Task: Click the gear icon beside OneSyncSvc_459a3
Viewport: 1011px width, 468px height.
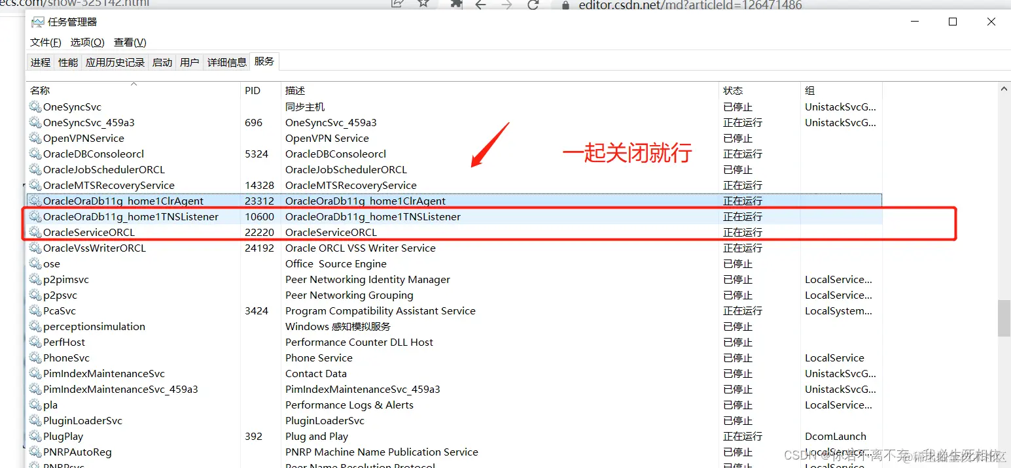Action: [x=35, y=122]
